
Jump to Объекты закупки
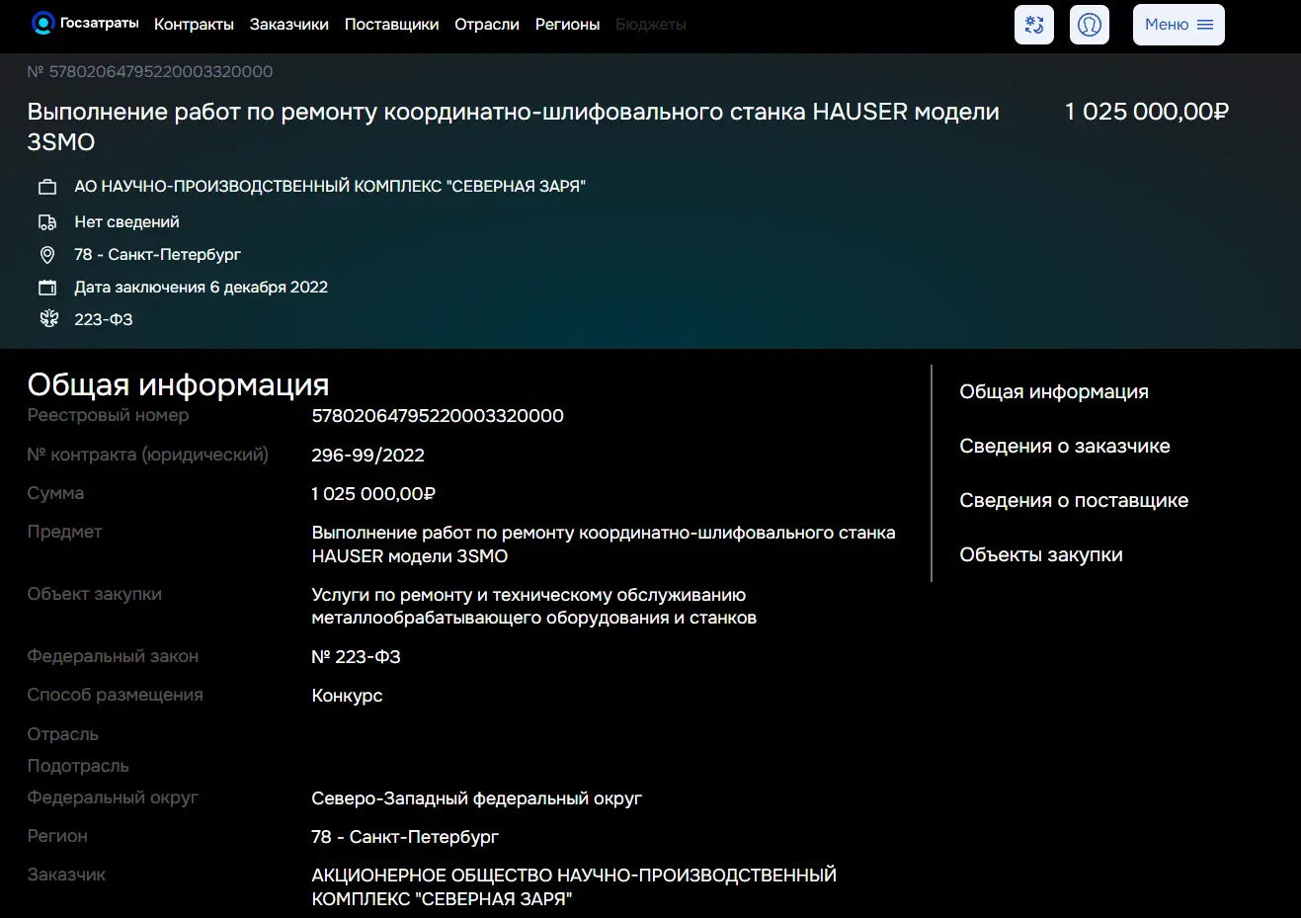point(1041,555)
